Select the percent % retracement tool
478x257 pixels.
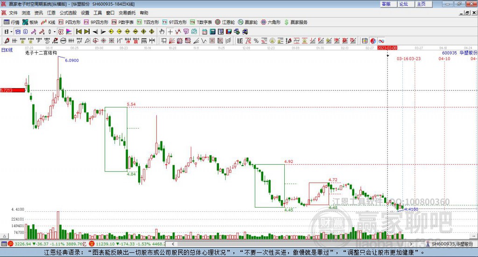[x=256, y=41]
